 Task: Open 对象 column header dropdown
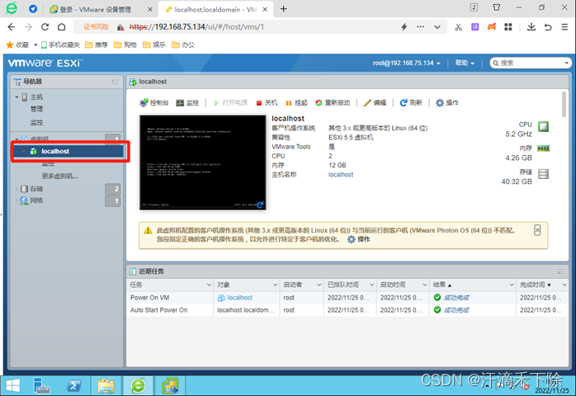(275, 285)
